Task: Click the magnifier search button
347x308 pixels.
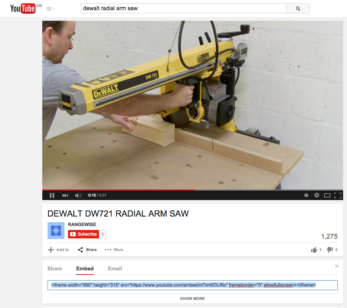Action: pos(298,8)
